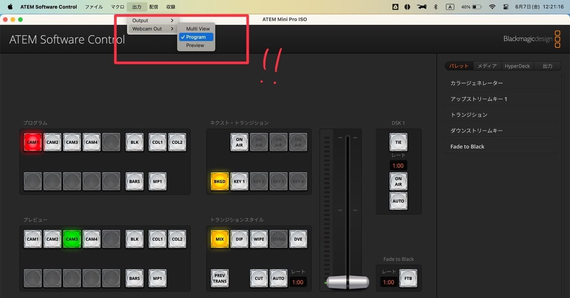This screenshot has height=298, width=570.
Task: Open the Webcam Out submenu
Action: 153,29
